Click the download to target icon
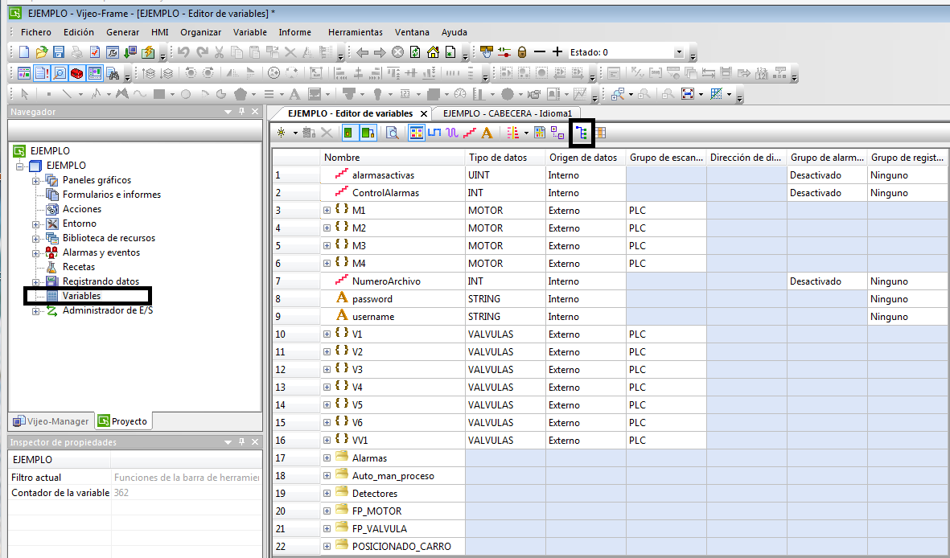Screen dimensions: 950x558 point(130,53)
